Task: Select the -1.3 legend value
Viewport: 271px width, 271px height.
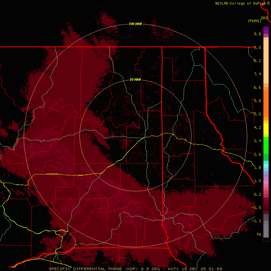Action: point(256,221)
